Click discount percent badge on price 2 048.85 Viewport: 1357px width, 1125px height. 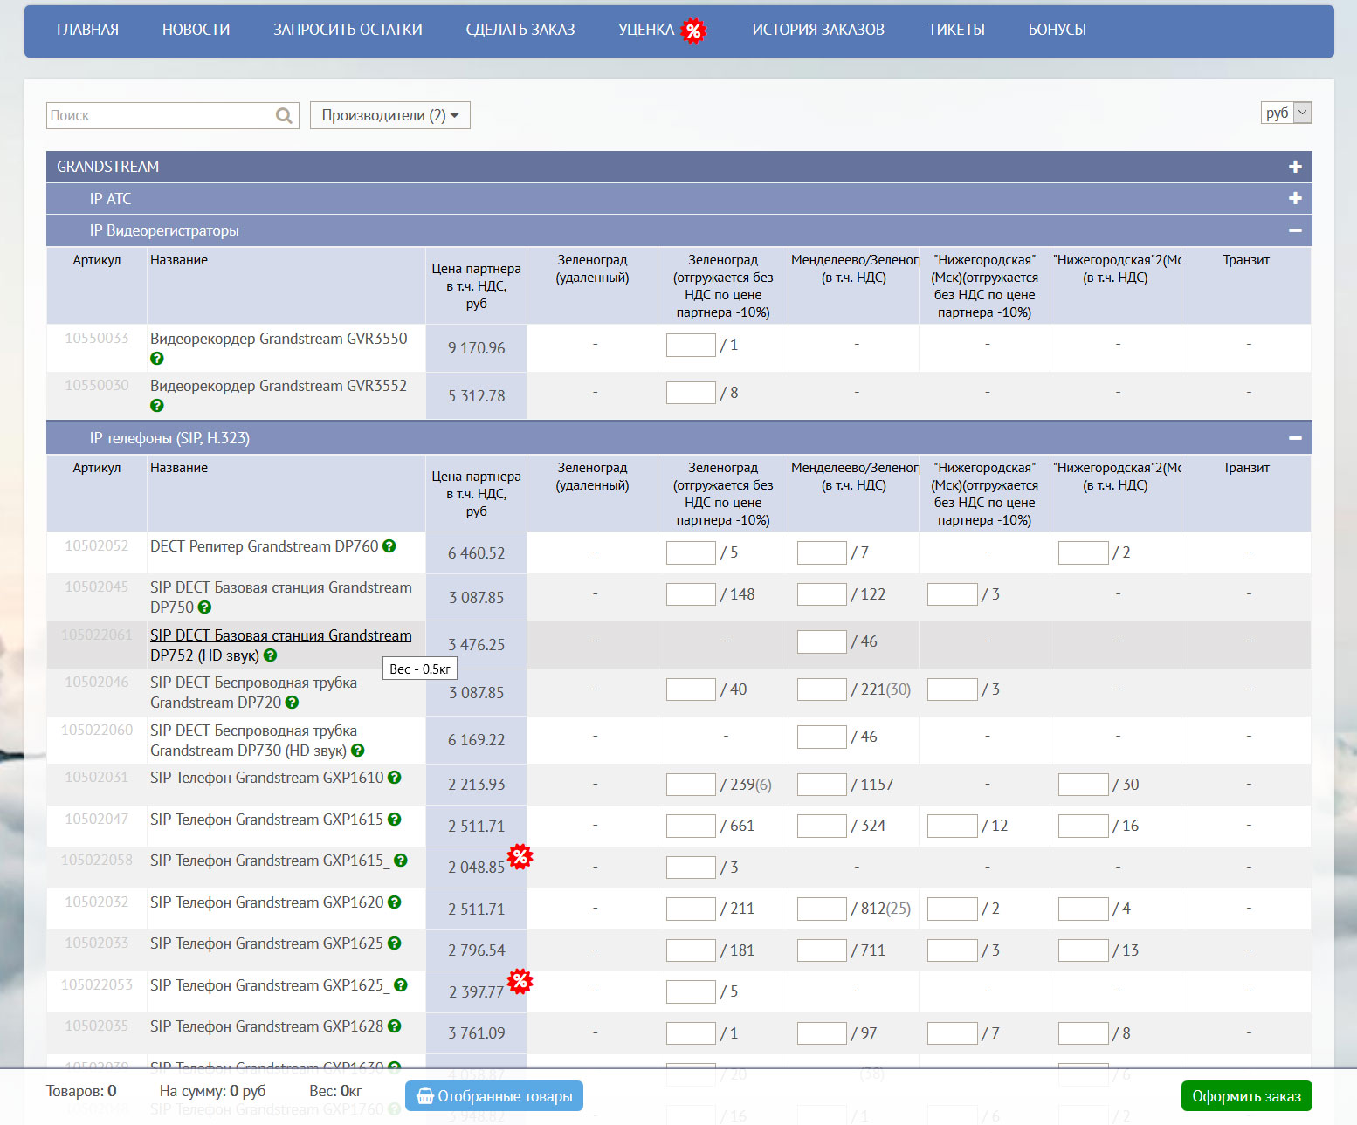(x=520, y=857)
